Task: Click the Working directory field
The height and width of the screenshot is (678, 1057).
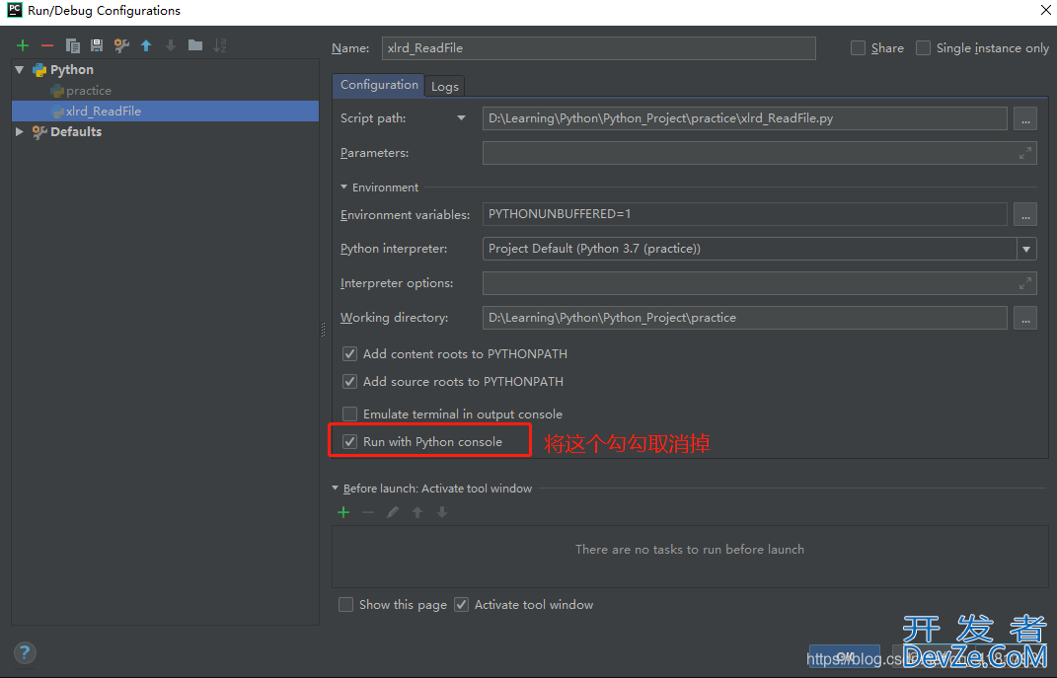Action: [x=745, y=318]
